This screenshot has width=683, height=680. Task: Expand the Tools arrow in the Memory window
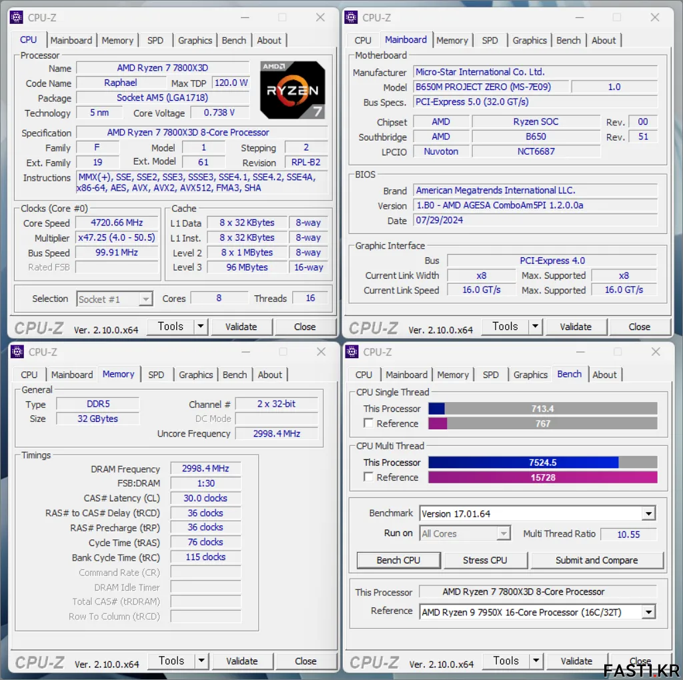point(201,661)
